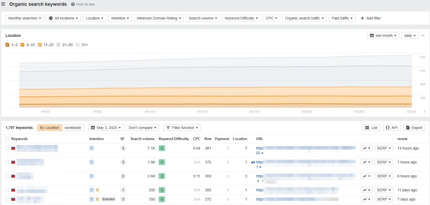
Task: Click the C intent badge in 250 row
Action: (x=97, y=190)
